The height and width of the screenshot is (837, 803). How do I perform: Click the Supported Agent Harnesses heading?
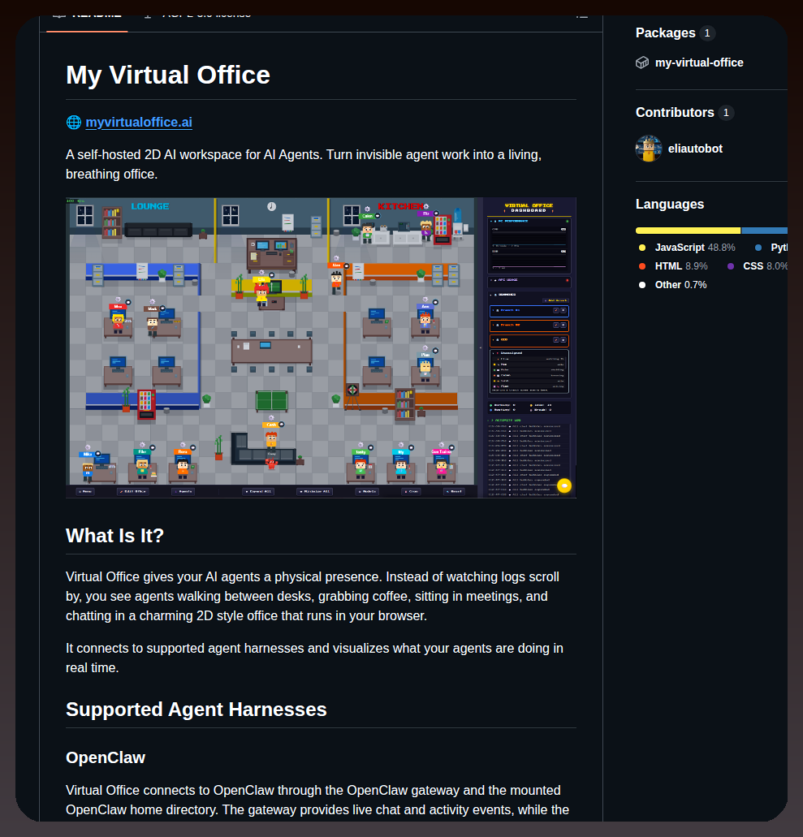tap(196, 710)
